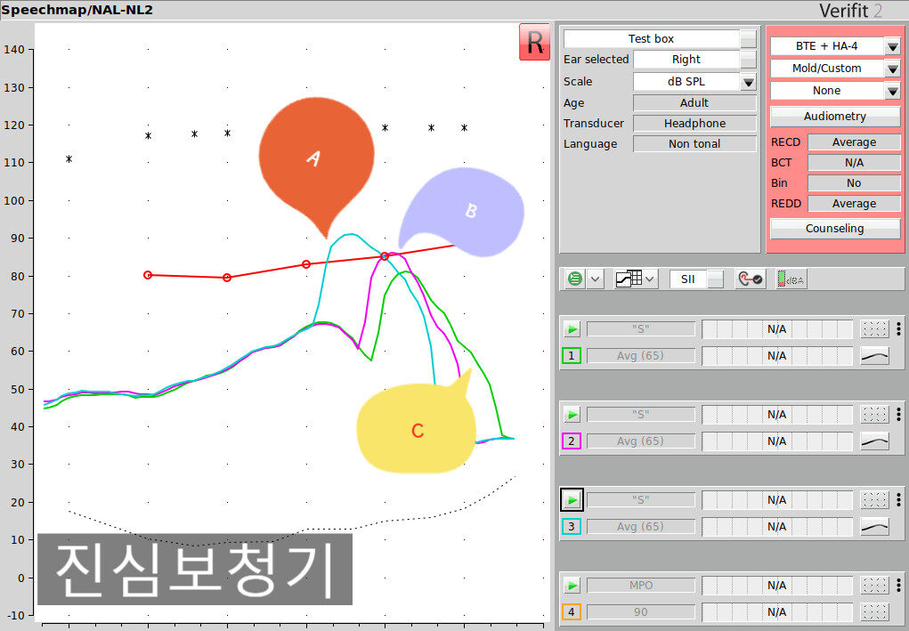The width and height of the screenshot is (909, 631).
Task: Toggle the Ear selected Right switch
Action: [748, 60]
